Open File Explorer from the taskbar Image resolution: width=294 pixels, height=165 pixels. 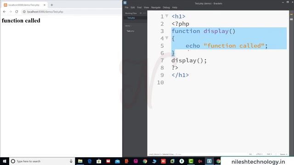pyautogui.click(x=80, y=161)
